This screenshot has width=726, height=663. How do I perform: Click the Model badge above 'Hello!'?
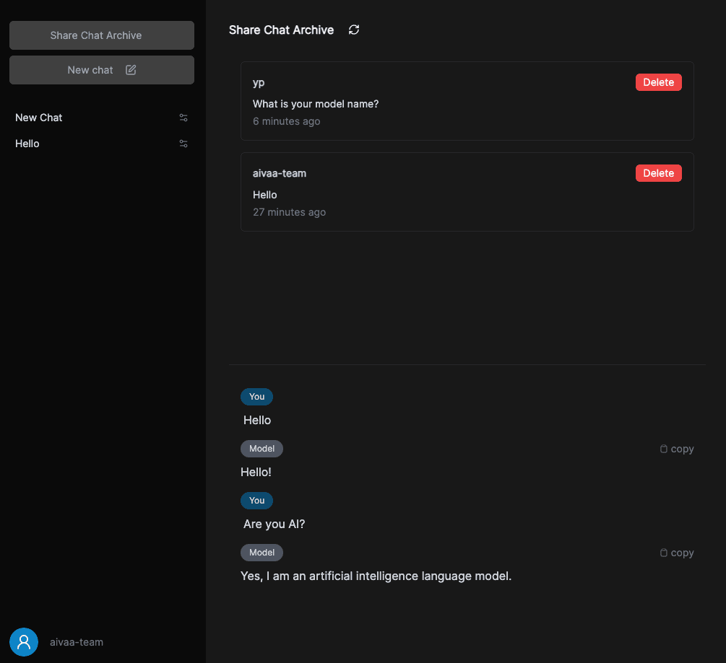[262, 448]
